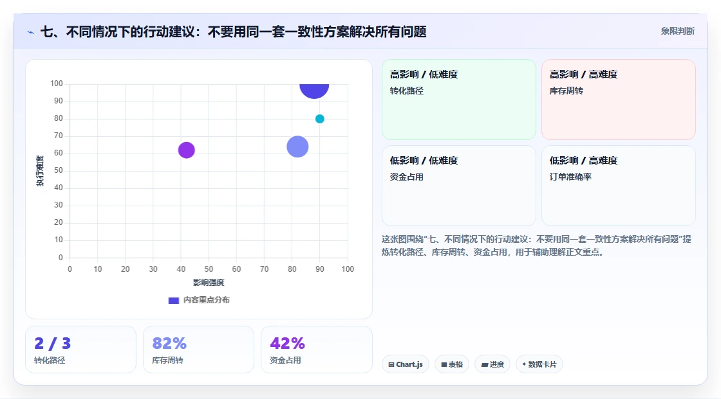Viewport: 721px width, 399px height.
Task: Select the 高影响 / 低难度 quadrant card
Action: coord(459,100)
